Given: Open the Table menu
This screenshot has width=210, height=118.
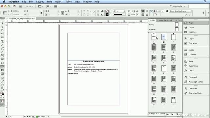Looking at the screenshot, I should click(69, 2).
